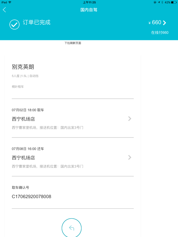Select the 5人座 |1.5L | 自动挡 specs
Image resolution: width=178 pixels, height=237 pixels.
point(25,76)
